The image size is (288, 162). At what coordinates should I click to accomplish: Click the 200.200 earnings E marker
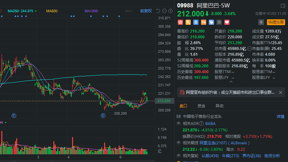point(103,115)
